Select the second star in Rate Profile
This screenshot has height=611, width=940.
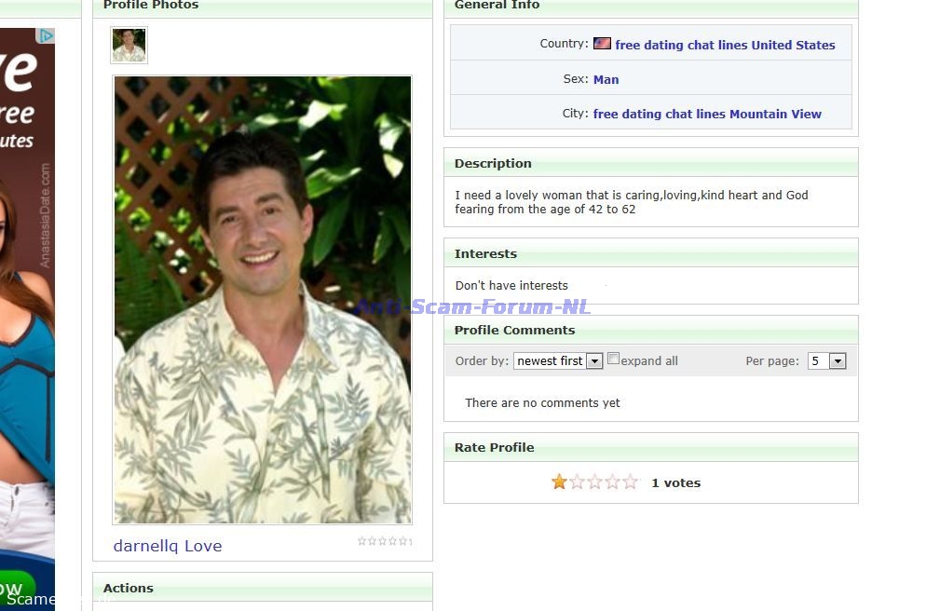point(577,482)
